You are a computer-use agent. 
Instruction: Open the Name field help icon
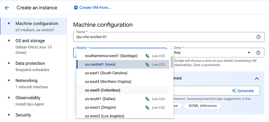(258, 37)
